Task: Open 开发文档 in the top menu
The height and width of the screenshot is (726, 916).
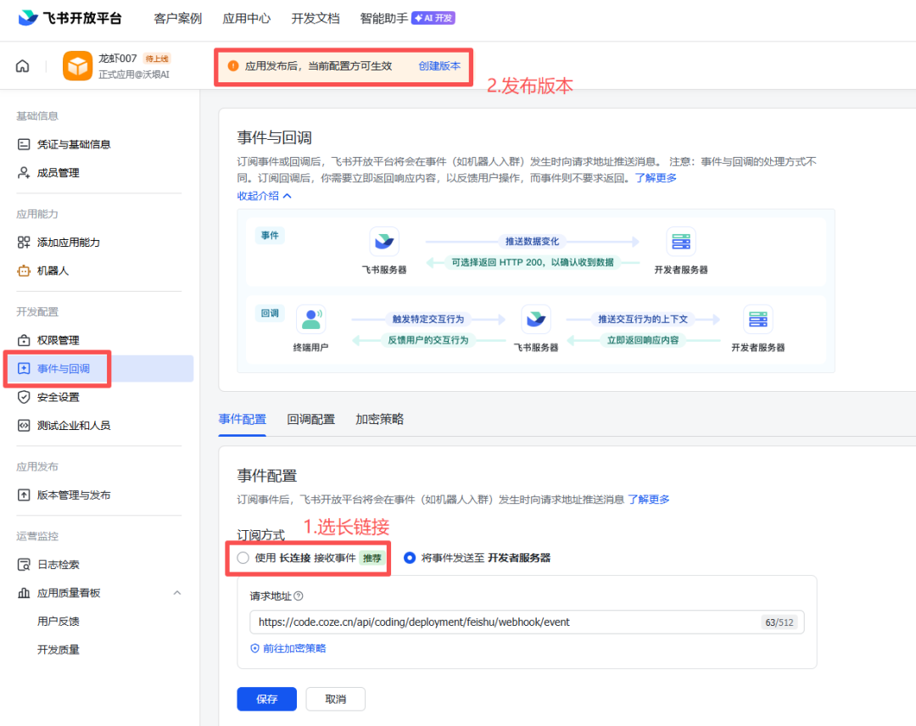Action: (x=316, y=18)
